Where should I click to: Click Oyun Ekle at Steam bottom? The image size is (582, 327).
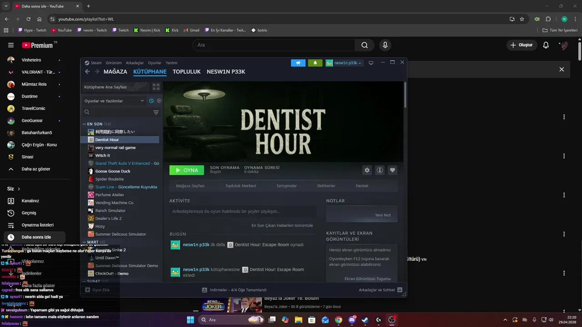coord(97,290)
